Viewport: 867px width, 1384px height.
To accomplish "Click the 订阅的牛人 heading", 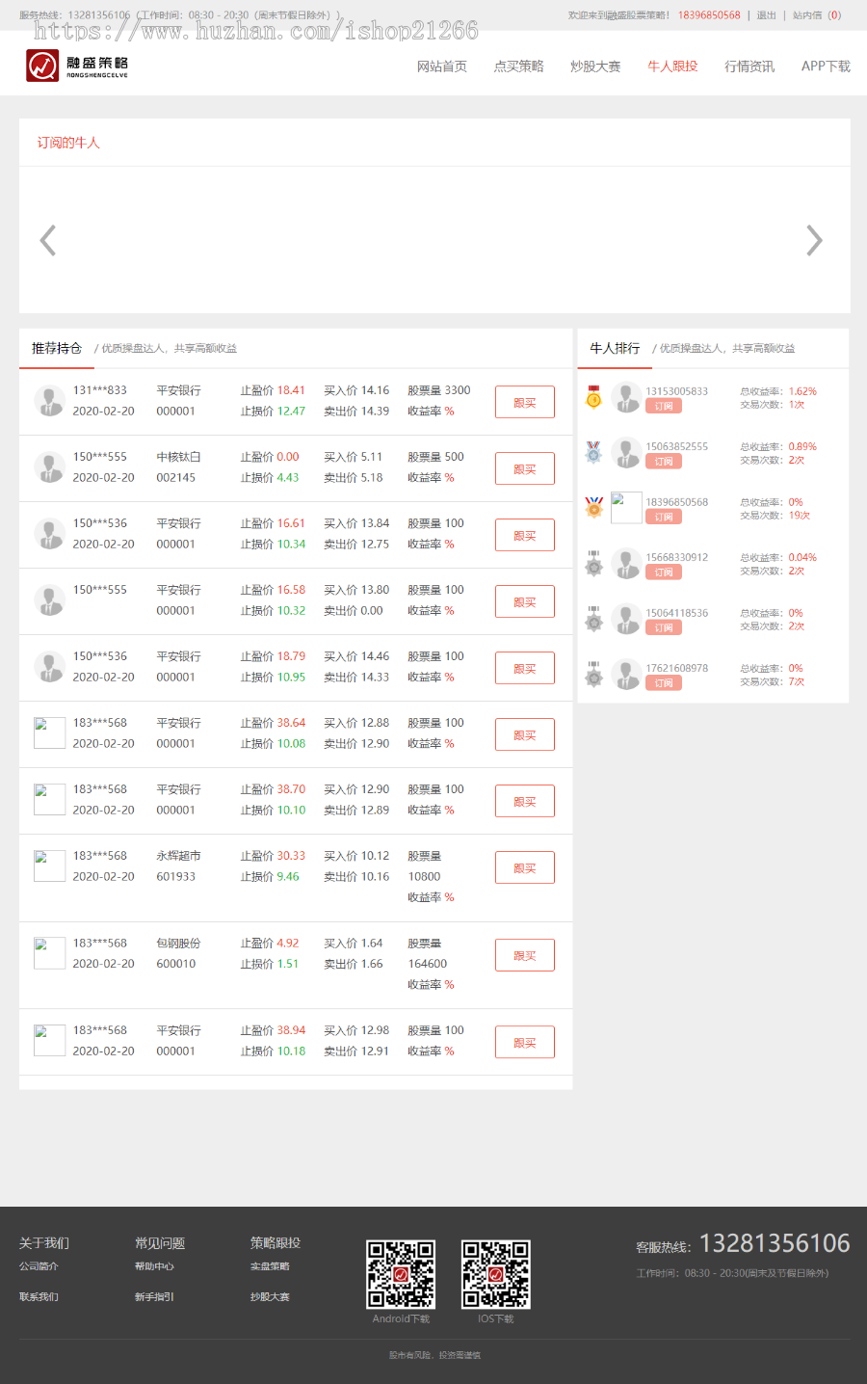I will (68, 143).
